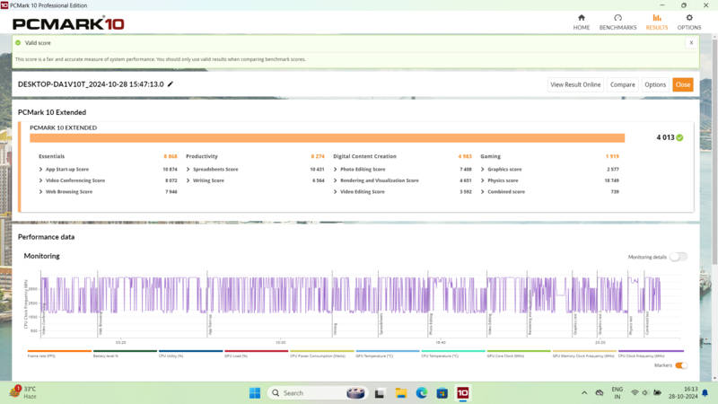Viewport: 718px width, 404px height.
Task: Toggle Frame rate (FPS) legend line
Action: pyautogui.click(x=59, y=353)
